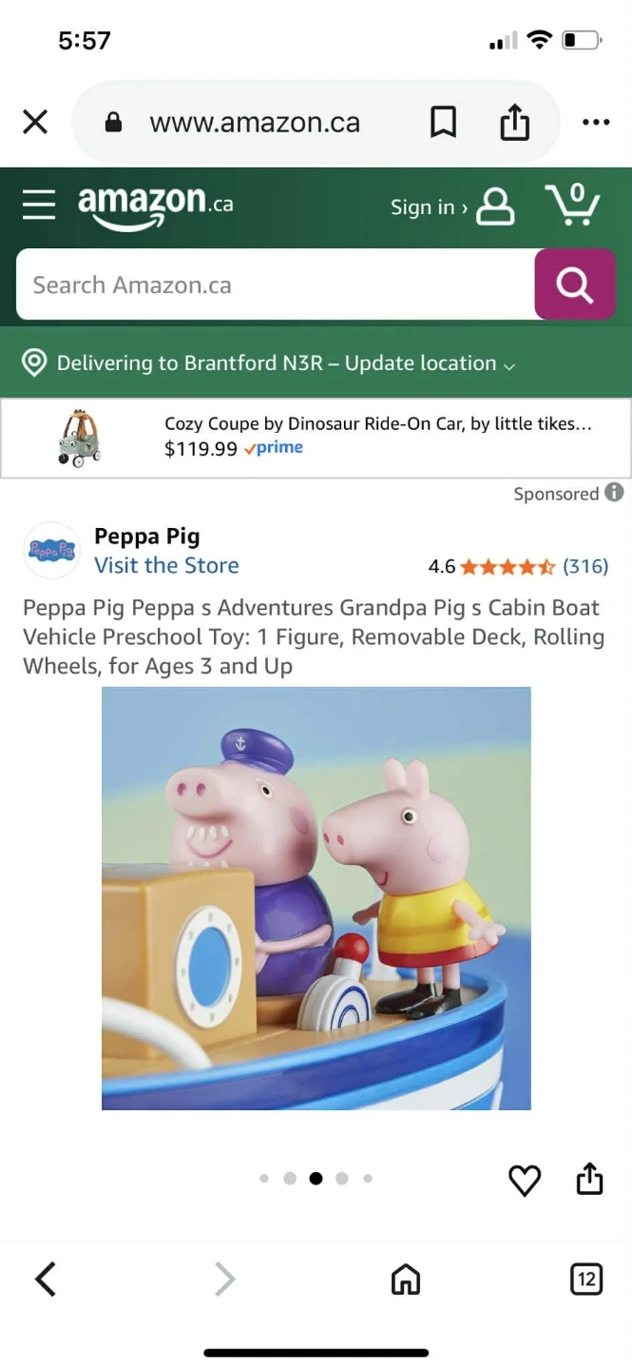Open the tabs switcher showing 12

pos(586,1279)
